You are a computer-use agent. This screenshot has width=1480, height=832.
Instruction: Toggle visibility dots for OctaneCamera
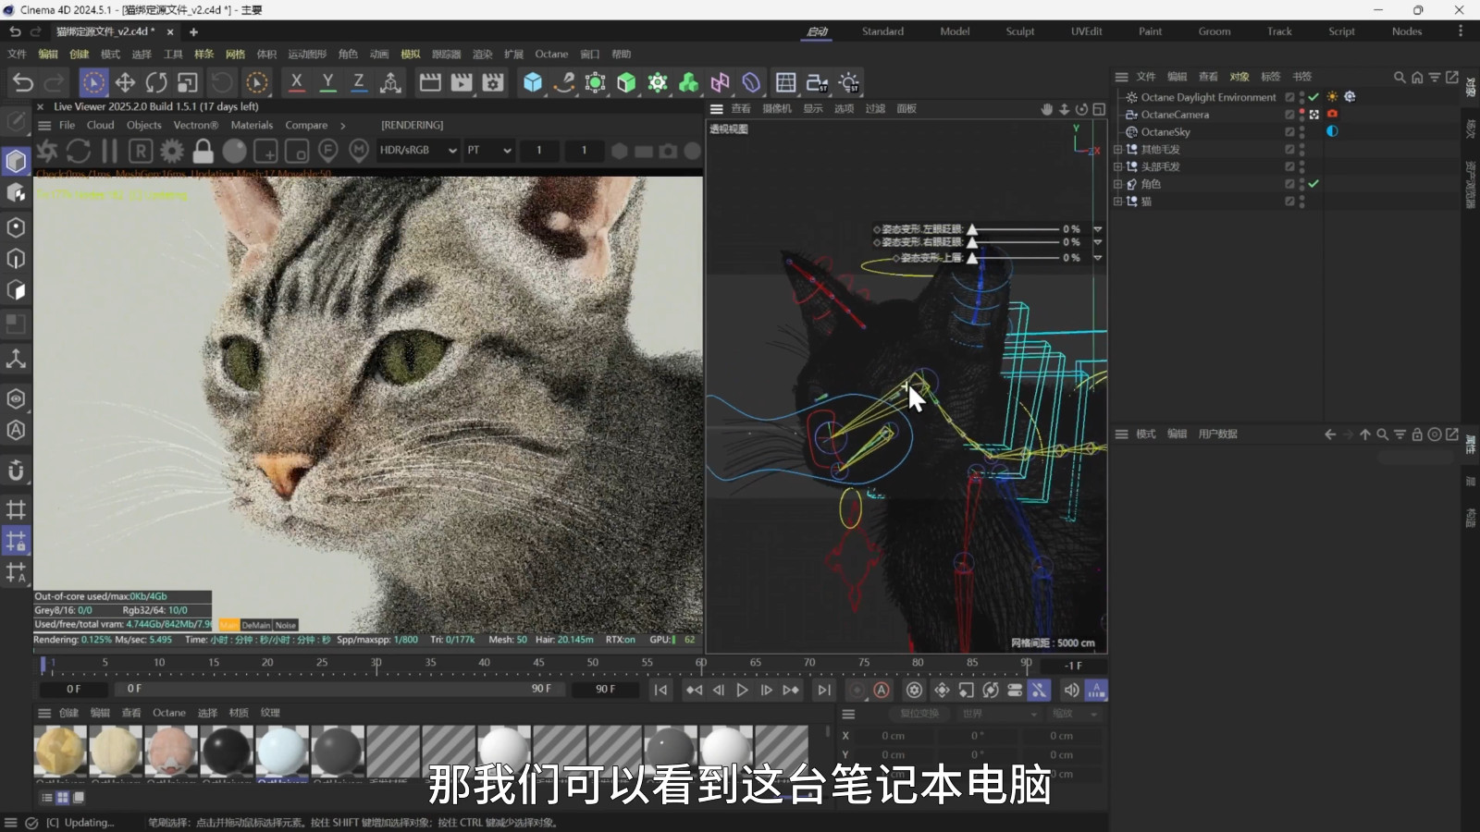(x=1302, y=115)
